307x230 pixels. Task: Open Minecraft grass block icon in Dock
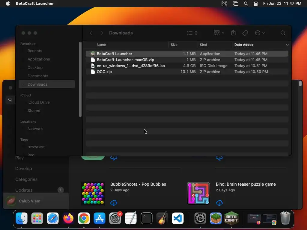click(216, 218)
